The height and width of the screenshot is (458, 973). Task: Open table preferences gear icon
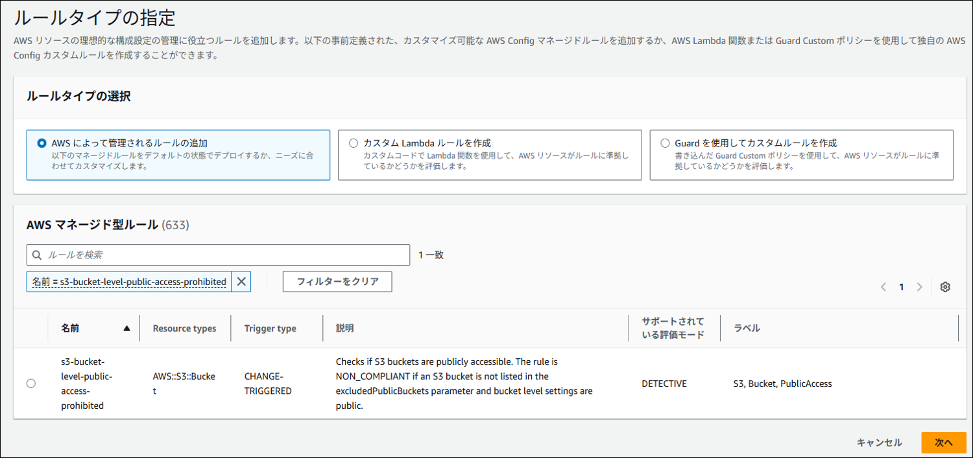click(945, 287)
